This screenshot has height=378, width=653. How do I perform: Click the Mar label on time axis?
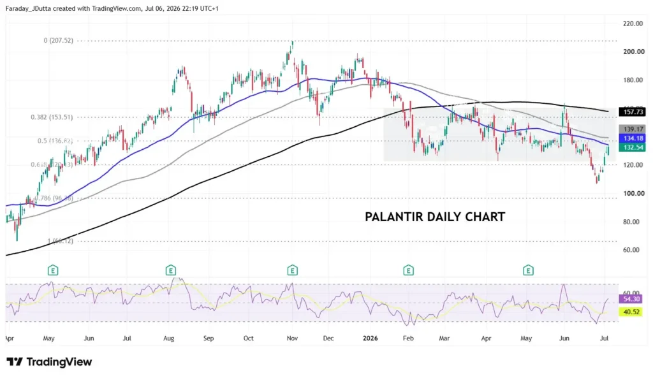[x=444, y=338]
